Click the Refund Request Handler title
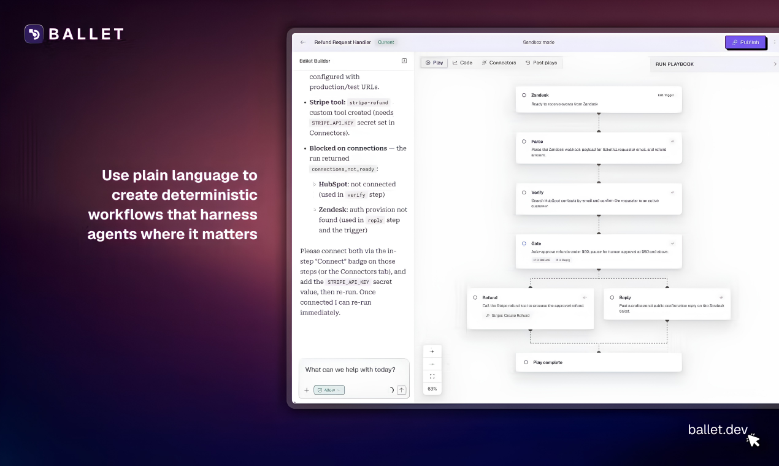 (343, 42)
